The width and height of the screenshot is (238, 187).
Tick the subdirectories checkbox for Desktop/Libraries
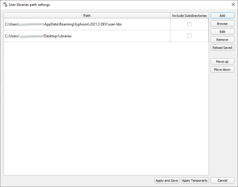pos(189,36)
